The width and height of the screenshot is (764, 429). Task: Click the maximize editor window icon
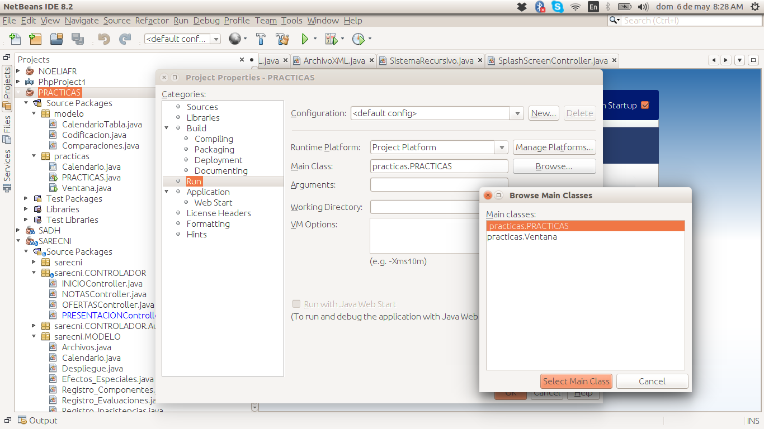pyautogui.click(x=753, y=60)
